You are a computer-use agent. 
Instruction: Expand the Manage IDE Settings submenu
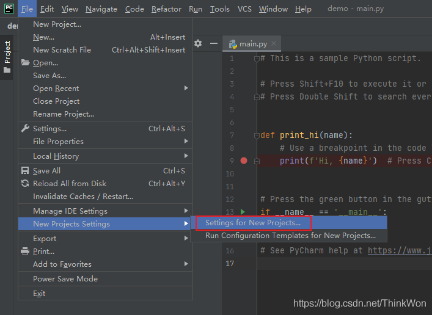tap(70, 211)
